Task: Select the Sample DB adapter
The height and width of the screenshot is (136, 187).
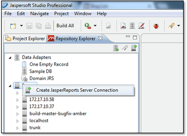Action: [x=41, y=71]
